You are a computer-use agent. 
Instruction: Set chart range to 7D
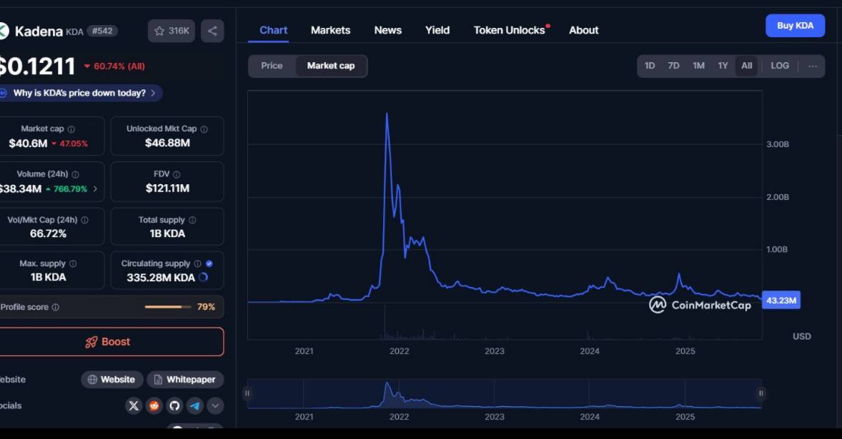click(x=673, y=66)
